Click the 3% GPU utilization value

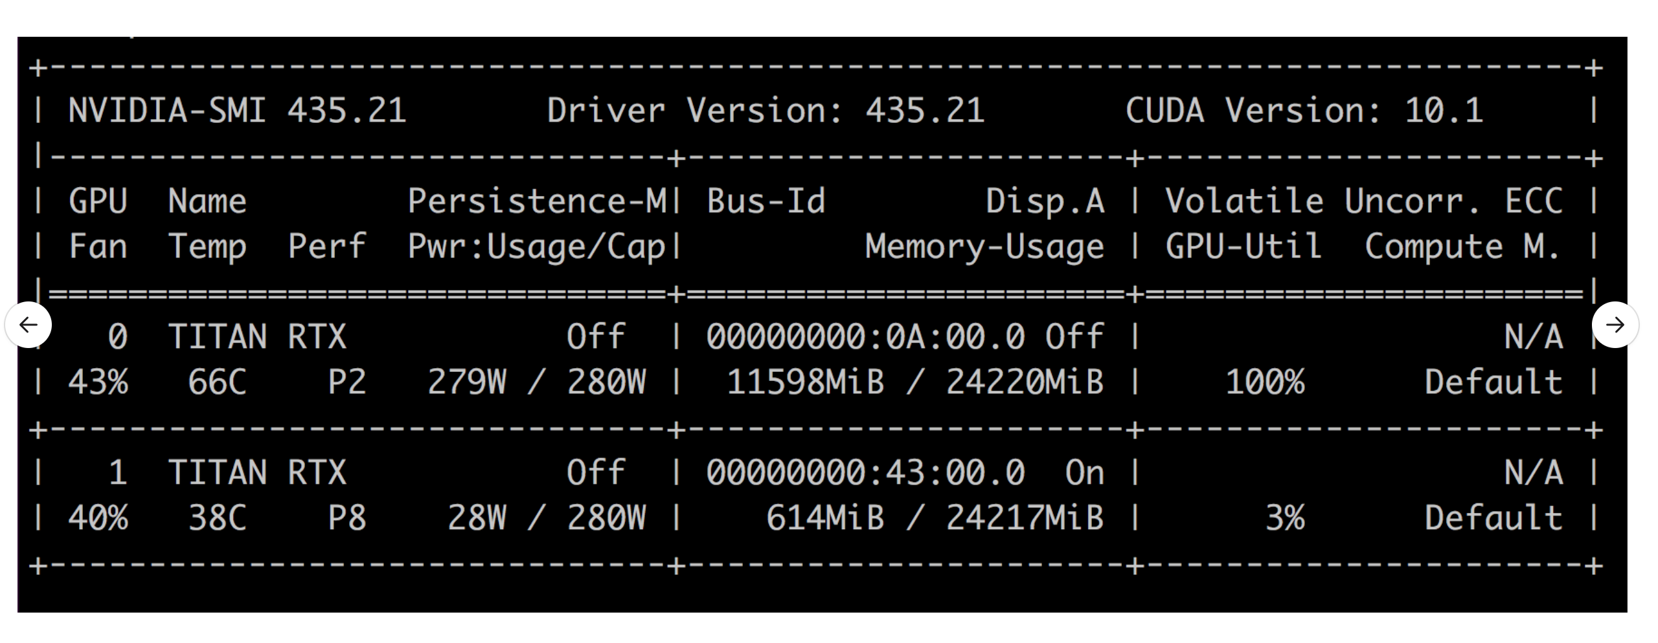(1284, 518)
